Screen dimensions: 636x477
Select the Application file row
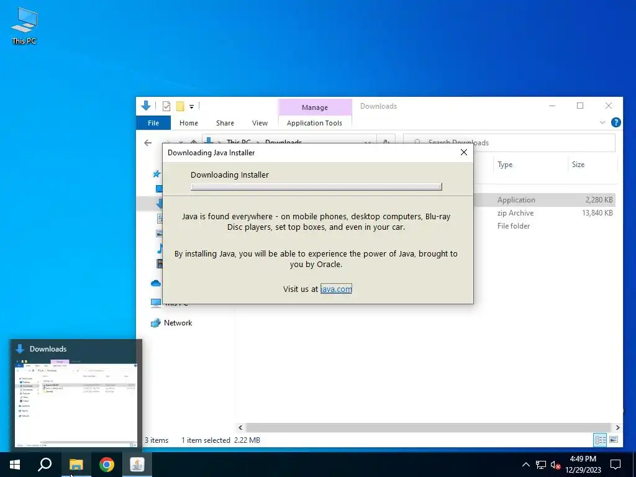pyautogui.click(x=545, y=200)
